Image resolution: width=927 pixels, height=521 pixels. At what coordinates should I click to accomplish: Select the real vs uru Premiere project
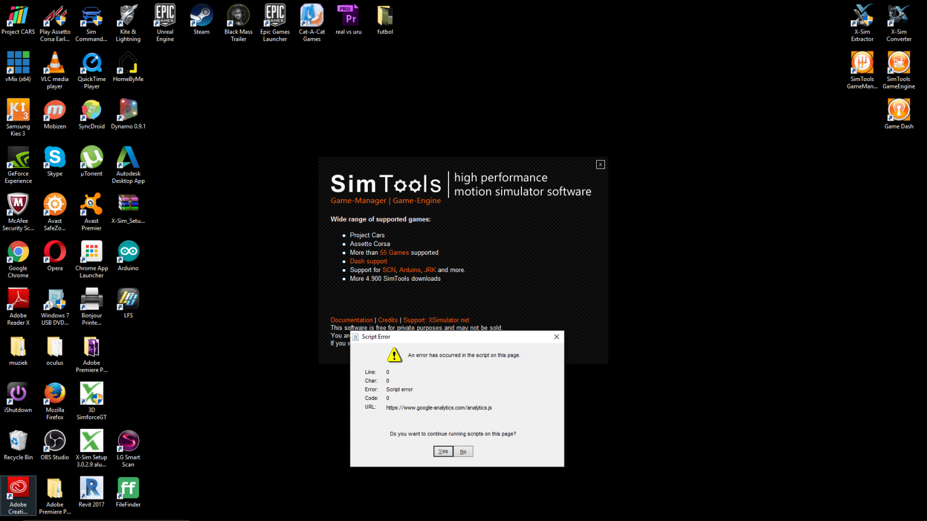348,20
